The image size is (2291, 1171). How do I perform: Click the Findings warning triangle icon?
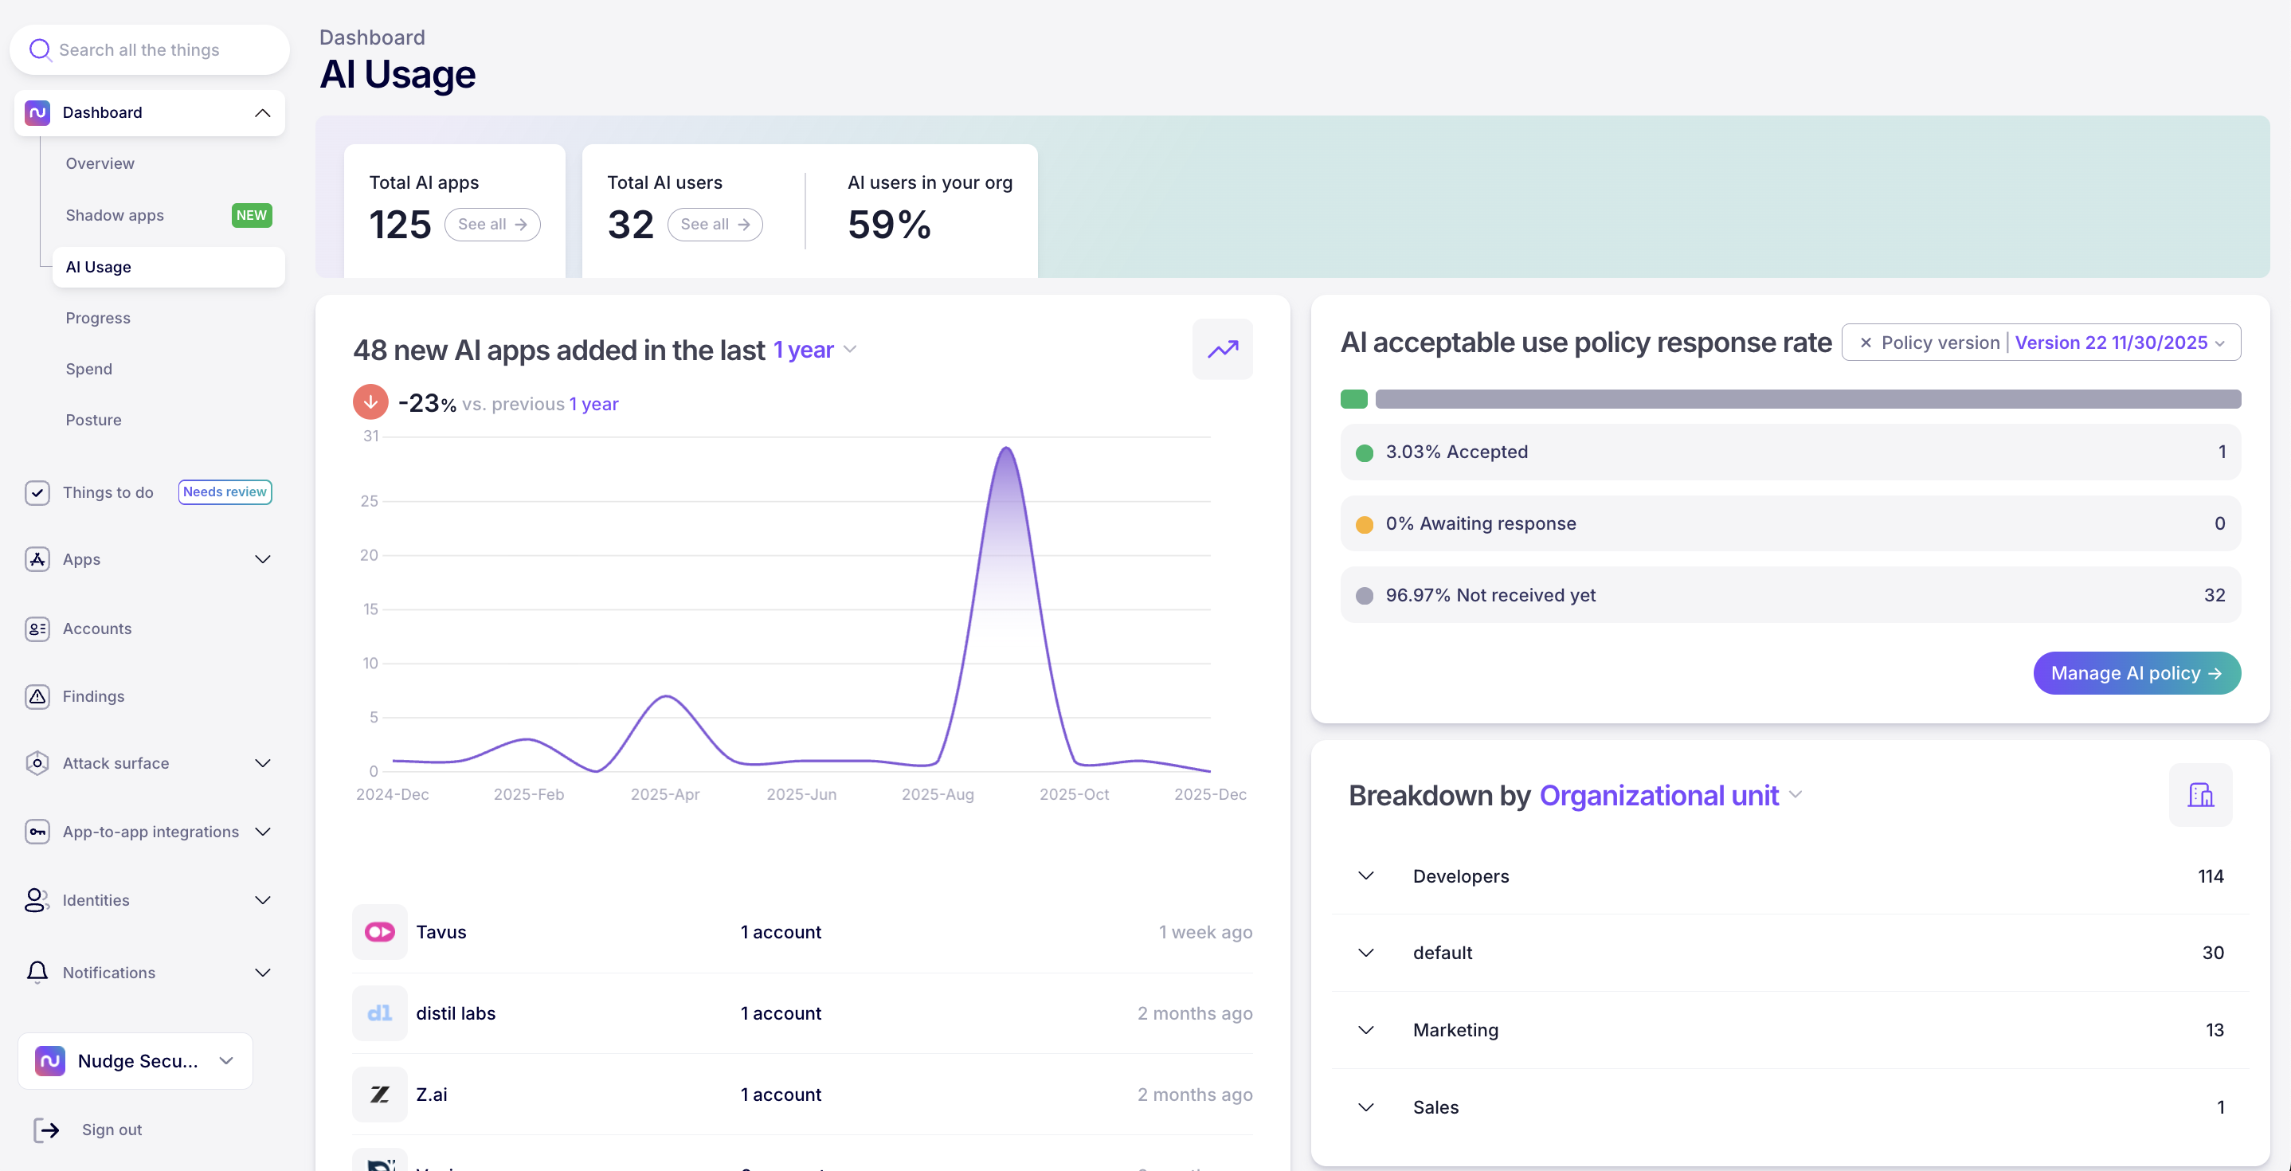coord(37,696)
